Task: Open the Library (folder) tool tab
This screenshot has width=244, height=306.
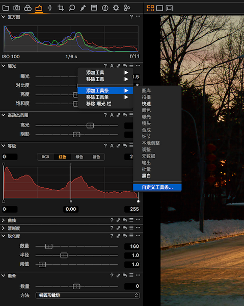Action: pyautogui.click(x=6, y=8)
